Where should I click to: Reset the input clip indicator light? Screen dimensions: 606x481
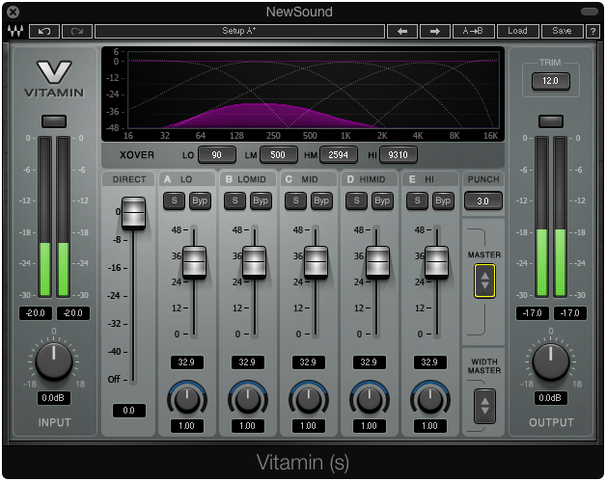point(54,121)
